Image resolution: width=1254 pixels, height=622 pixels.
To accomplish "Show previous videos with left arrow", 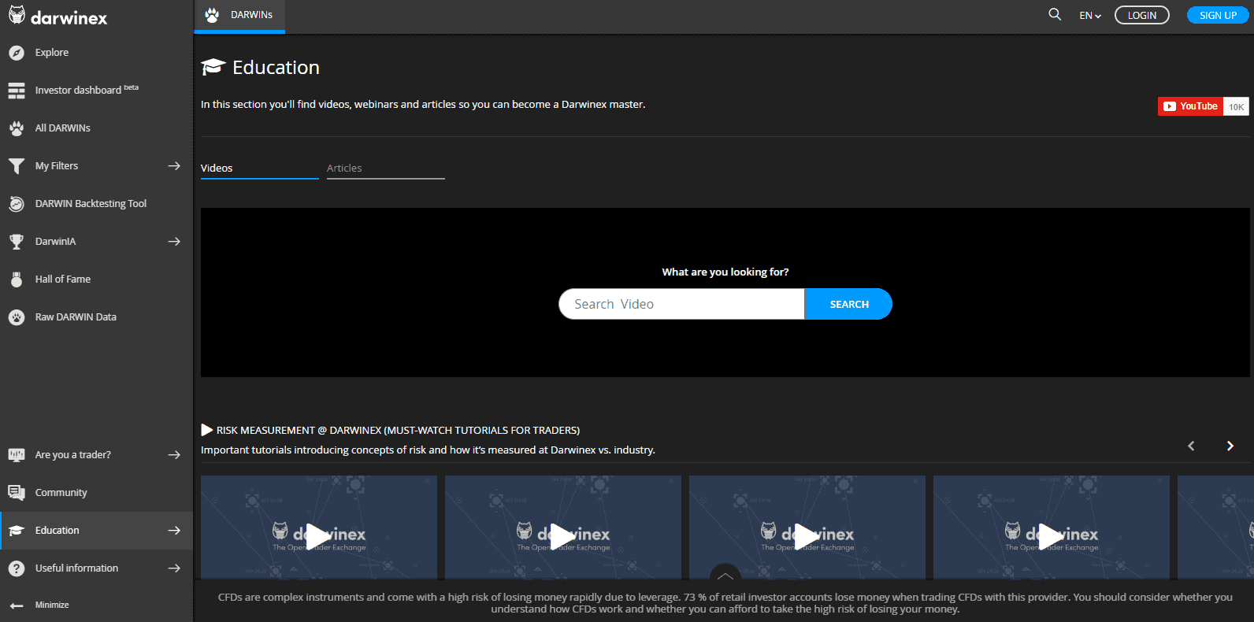I will click(x=1191, y=446).
